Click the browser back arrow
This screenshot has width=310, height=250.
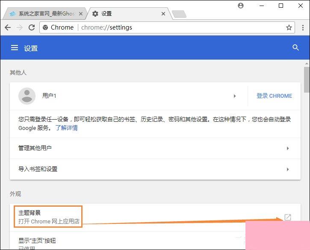click(x=8, y=27)
